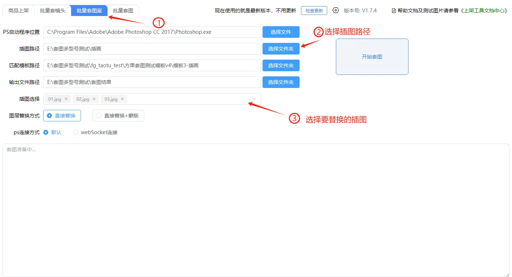Focus the 插图路径 input field
Screen dimensions: 512x277
coord(152,49)
